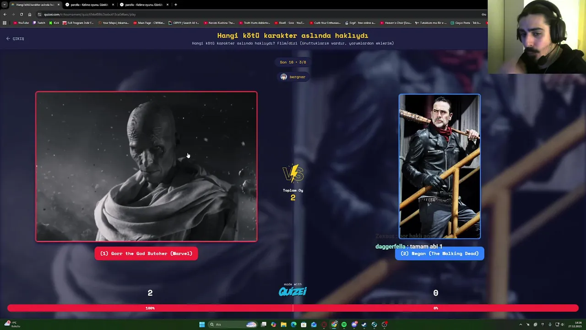Open Steam from the taskbar

[364, 324]
